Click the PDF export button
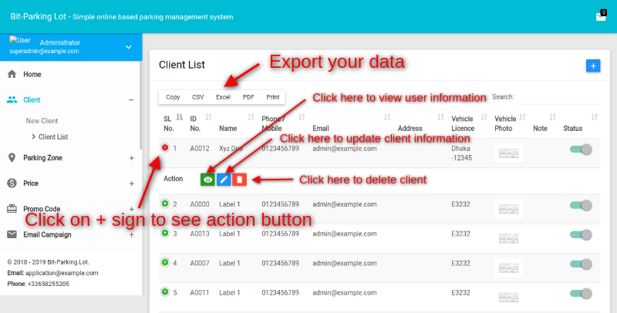617x313 pixels. [x=248, y=97]
